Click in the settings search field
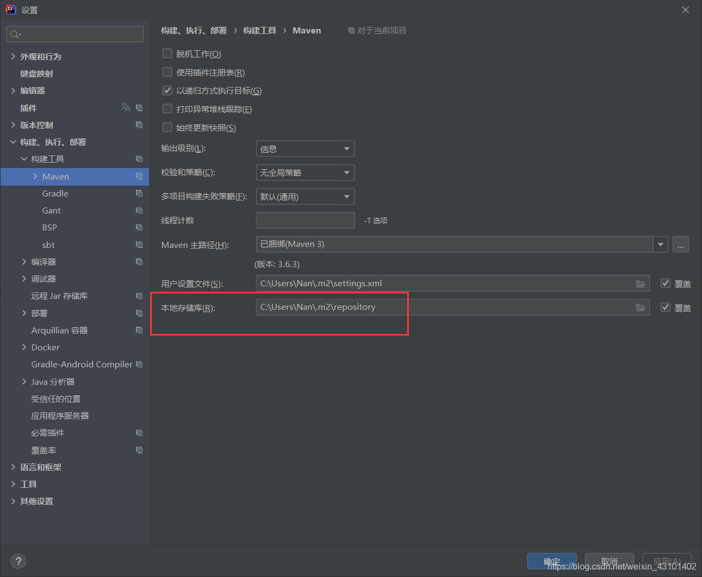This screenshot has height=577, width=702. pyautogui.click(x=75, y=34)
